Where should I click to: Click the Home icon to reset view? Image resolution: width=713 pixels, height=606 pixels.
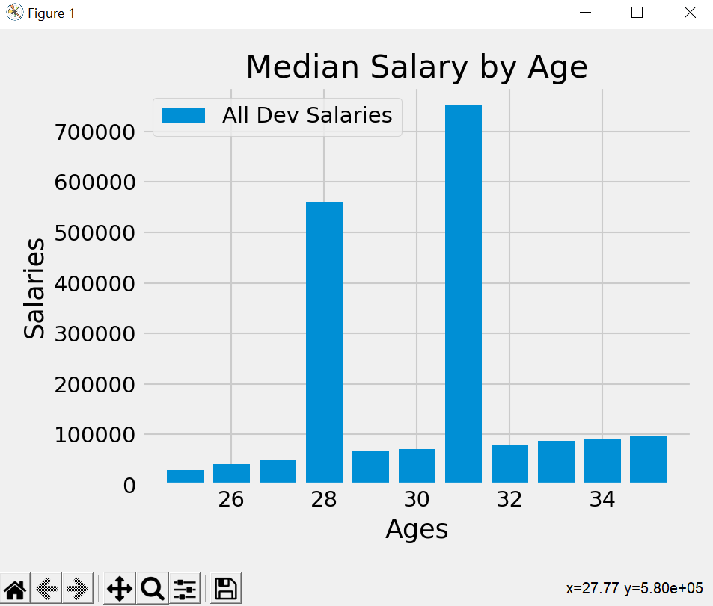point(15,588)
